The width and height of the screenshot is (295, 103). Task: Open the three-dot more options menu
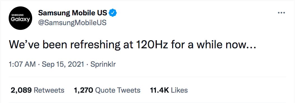tap(282, 13)
